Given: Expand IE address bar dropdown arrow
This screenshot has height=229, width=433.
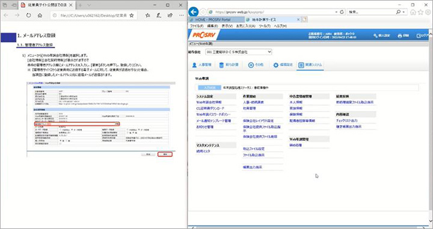Looking at the screenshot, I should pyautogui.click(x=336, y=12).
